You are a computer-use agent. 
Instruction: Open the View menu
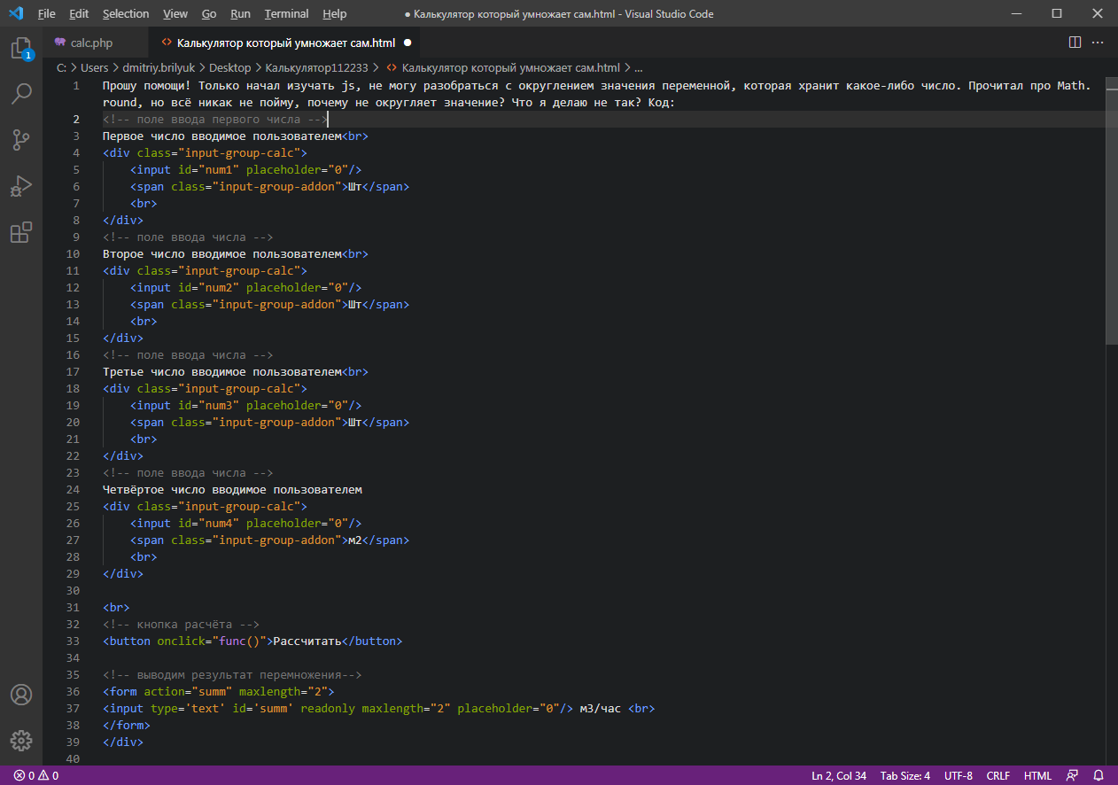click(175, 14)
